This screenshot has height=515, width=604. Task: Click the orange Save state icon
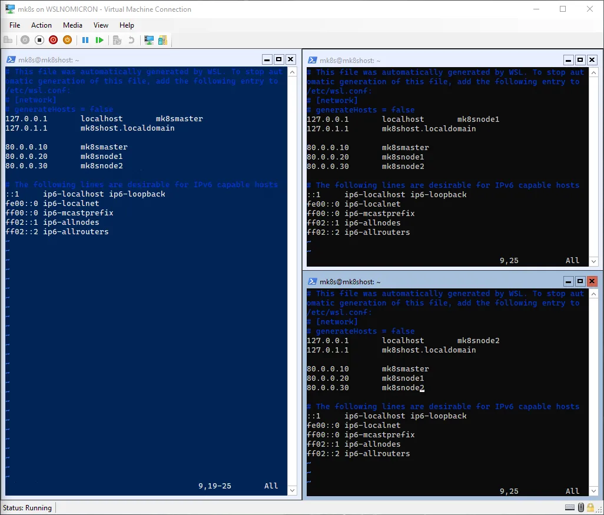point(67,40)
